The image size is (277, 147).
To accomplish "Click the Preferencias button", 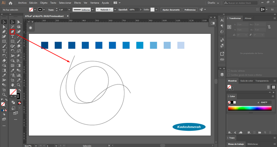I will (x=190, y=10).
